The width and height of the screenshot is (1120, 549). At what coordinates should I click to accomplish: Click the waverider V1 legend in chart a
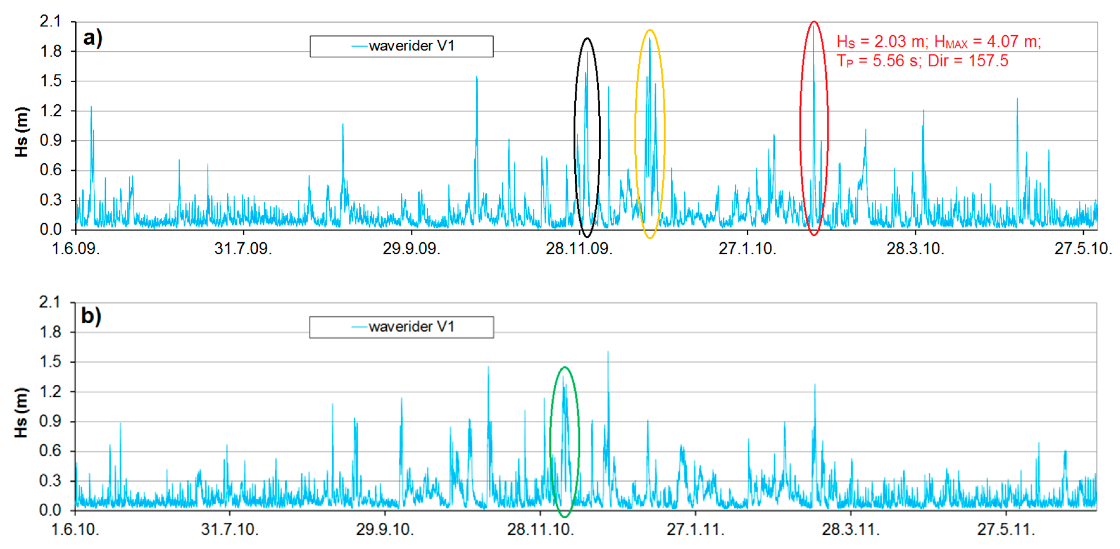(x=401, y=46)
